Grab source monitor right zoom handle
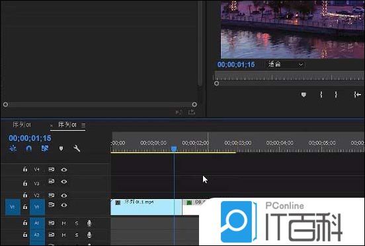This screenshot has width=365, height=246. click(194, 104)
